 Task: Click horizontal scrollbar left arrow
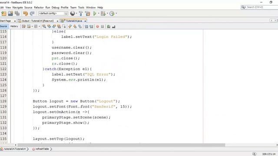[16, 145]
